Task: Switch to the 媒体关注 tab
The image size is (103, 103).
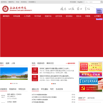Action: pyautogui.click(x=50, y=63)
